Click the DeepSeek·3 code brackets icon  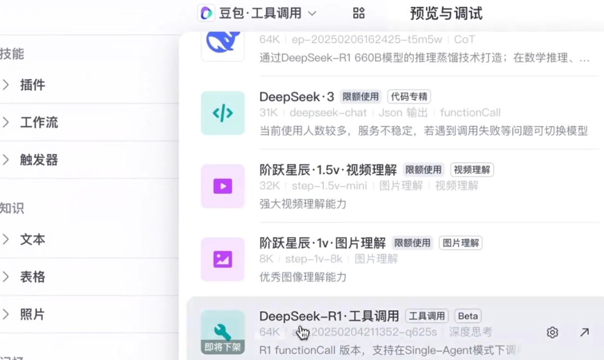tap(223, 113)
